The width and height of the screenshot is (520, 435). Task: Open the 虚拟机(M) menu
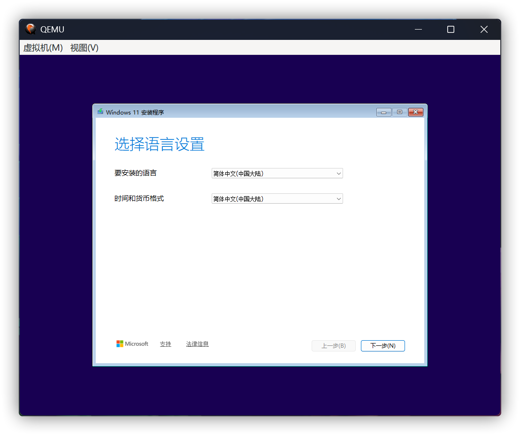[43, 48]
